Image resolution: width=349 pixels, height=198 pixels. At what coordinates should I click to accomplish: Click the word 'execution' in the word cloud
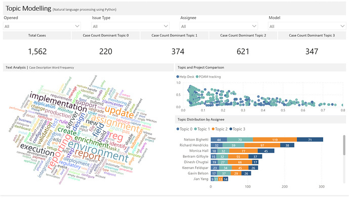pos(37,150)
